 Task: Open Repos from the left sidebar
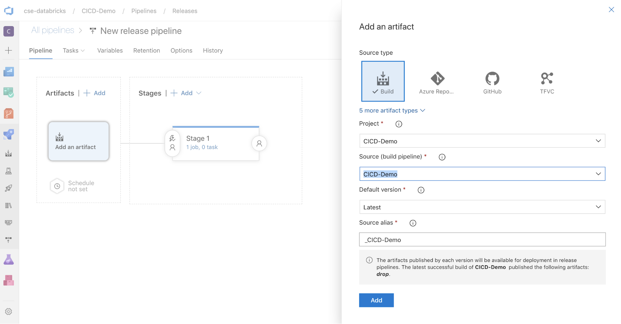tap(8, 113)
